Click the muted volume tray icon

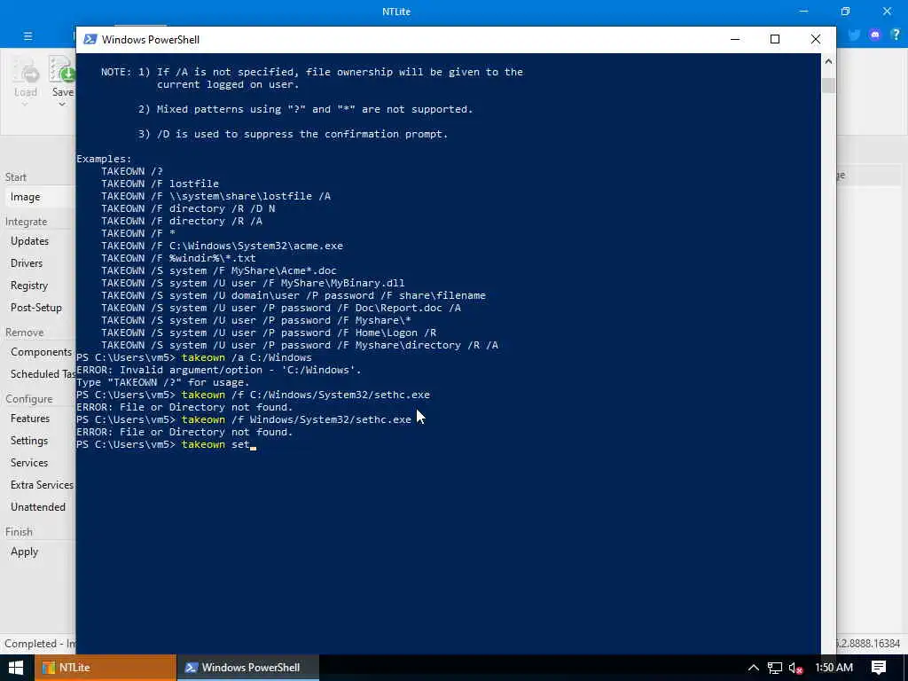[795, 668]
